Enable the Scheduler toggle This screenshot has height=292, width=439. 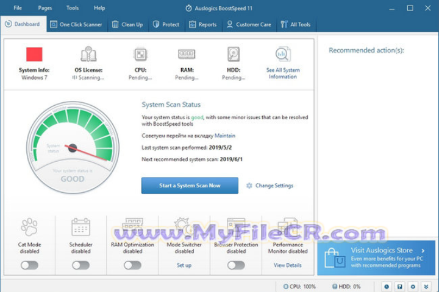pos(80,265)
